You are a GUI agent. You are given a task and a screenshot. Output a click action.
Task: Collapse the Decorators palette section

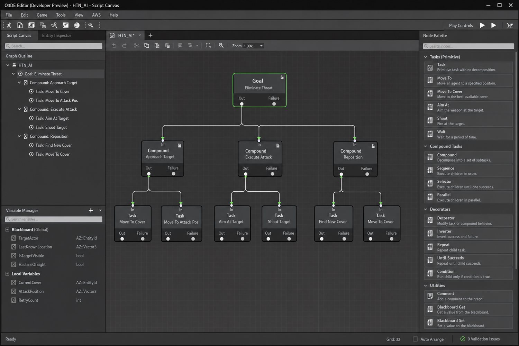426,209
